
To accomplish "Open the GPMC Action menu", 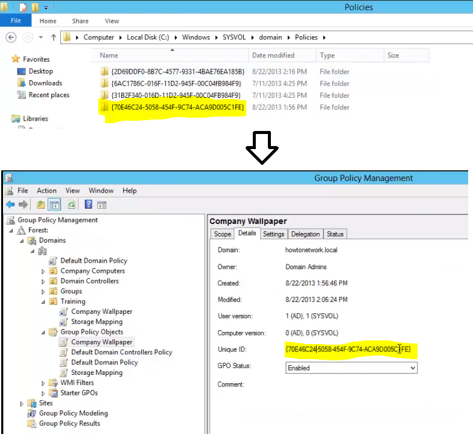I will (x=47, y=191).
